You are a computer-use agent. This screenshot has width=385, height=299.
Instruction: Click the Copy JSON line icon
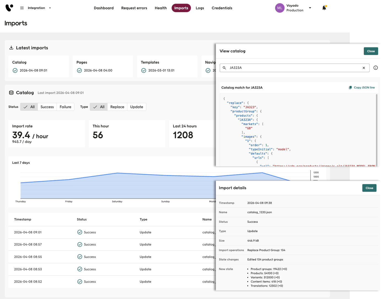click(350, 88)
